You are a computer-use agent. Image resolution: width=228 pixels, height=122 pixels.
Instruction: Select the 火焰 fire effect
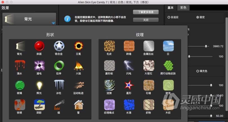click(x=79, y=66)
